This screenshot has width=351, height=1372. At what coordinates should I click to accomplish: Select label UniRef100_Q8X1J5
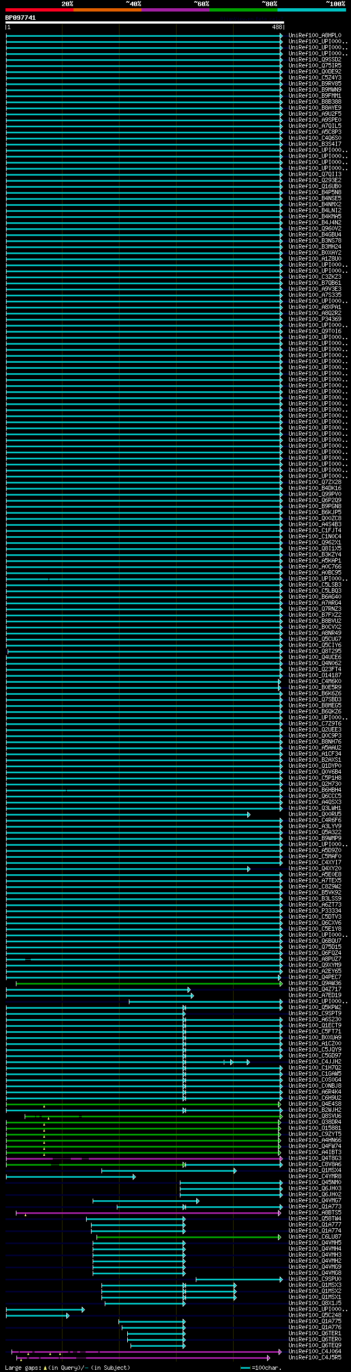pyautogui.click(x=315, y=1303)
